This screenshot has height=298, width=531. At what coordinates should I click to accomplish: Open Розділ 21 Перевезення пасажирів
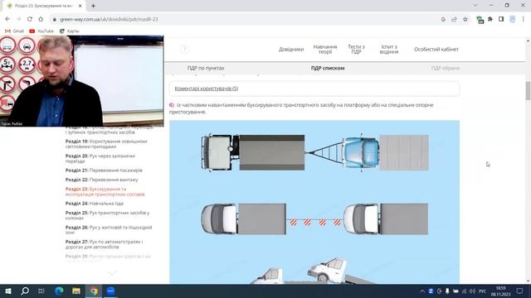(104, 171)
